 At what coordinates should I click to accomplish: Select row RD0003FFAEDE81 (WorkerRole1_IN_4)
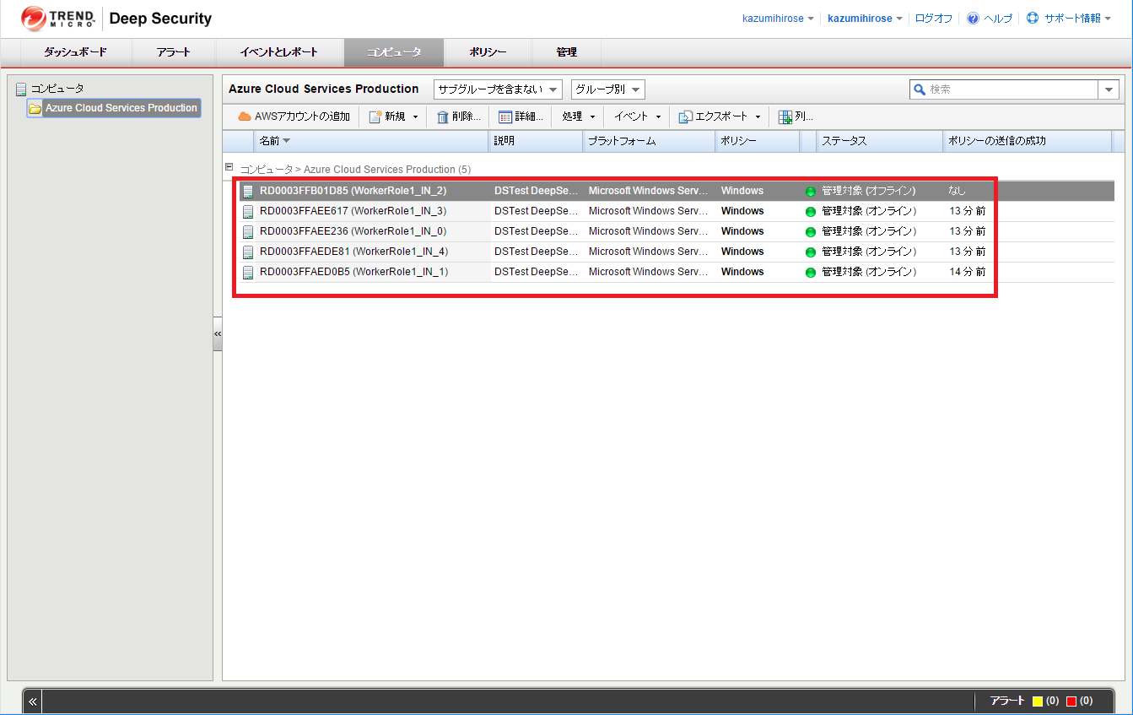point(677,252)
